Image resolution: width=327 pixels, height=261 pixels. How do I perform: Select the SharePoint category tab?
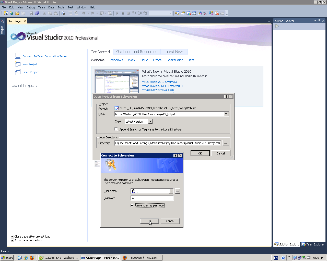click(174, 60)
